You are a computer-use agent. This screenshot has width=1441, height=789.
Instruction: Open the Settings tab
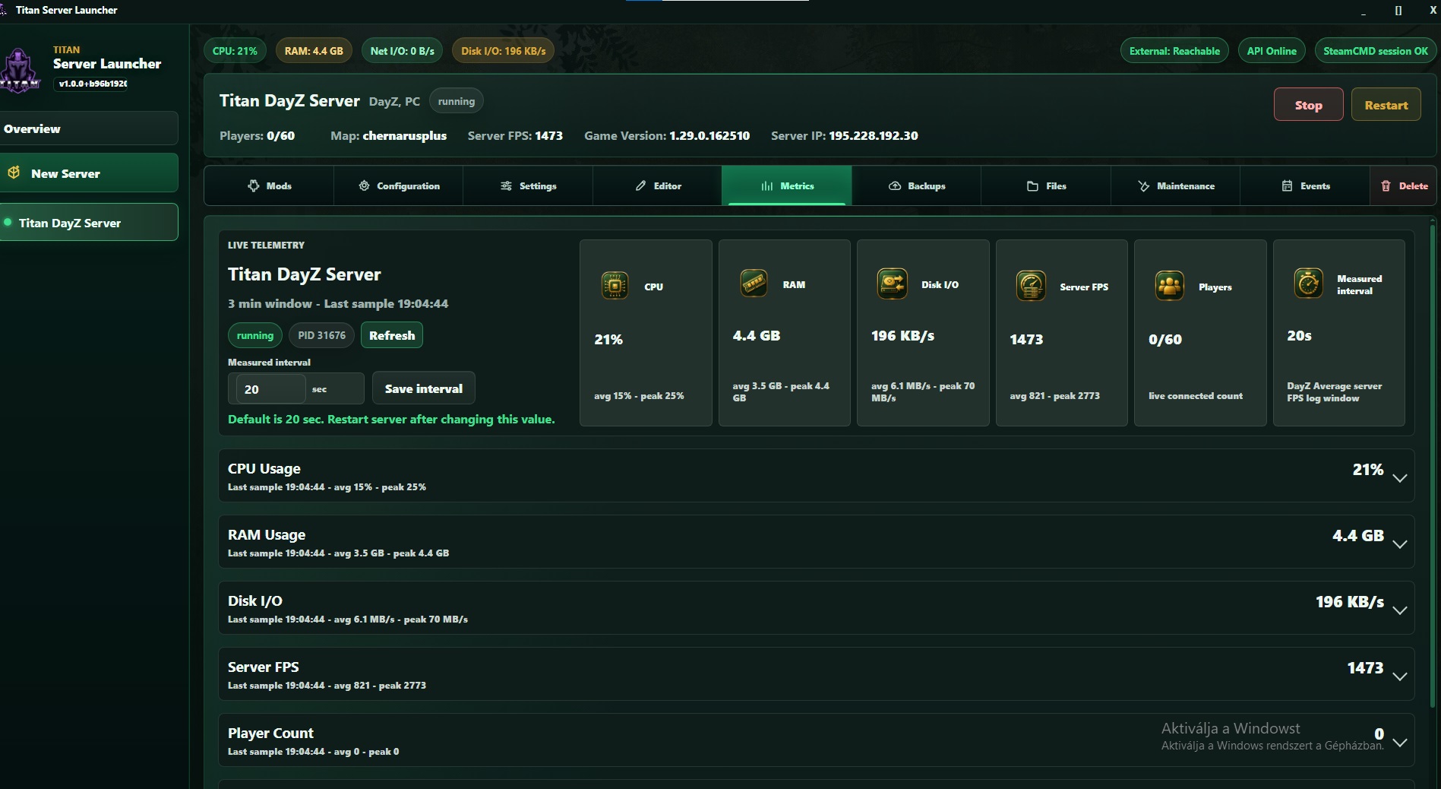point(528,185)
